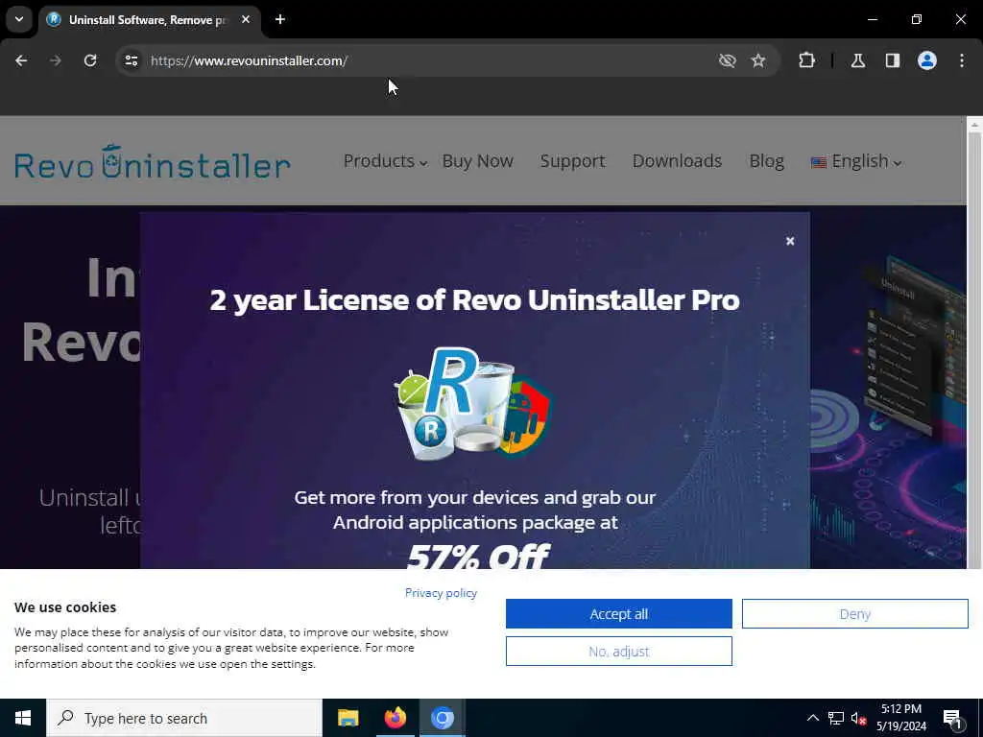Viewport: 983px width, 737px height.
Task: Click the muted volume tray icon
Action: [858, 719]
